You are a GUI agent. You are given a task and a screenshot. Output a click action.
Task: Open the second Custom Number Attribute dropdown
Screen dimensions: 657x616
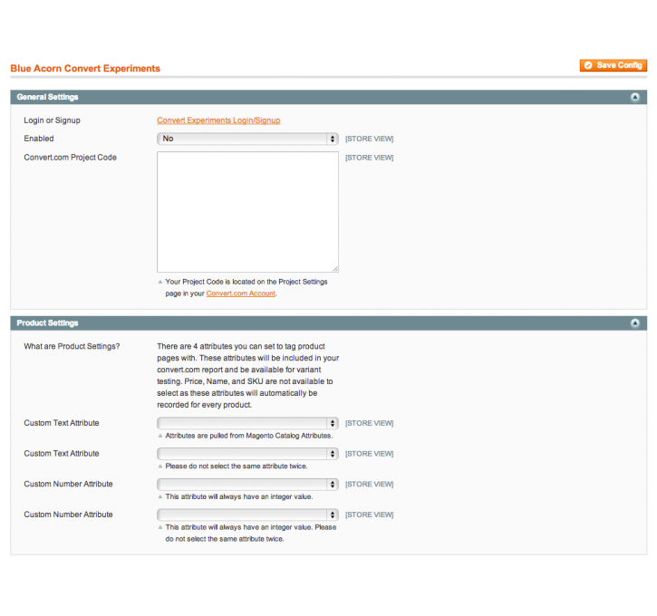point(247,515)
